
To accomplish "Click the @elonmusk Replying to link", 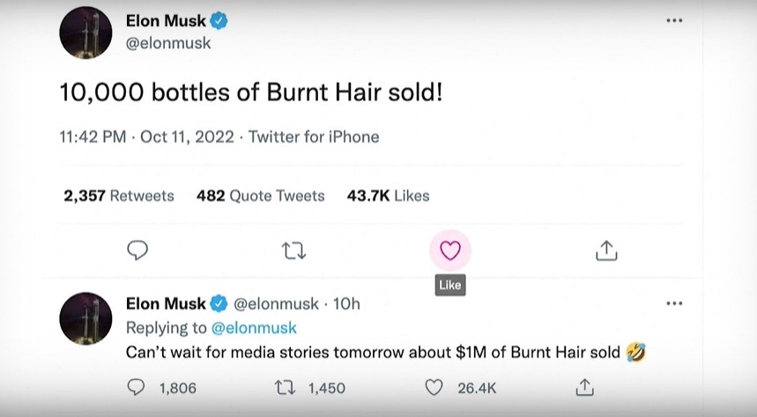I will [x=255, y=328].
